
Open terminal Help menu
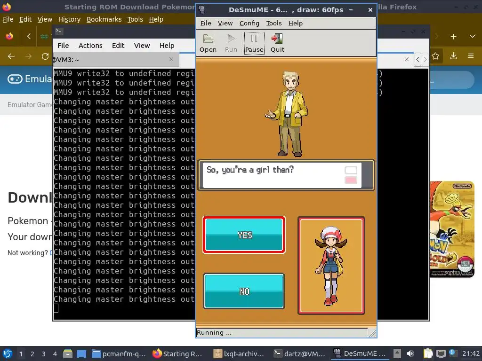[x=167, y=46]
